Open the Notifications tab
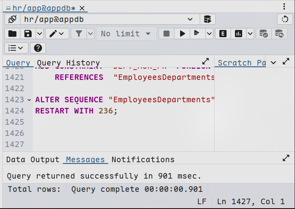Screen dimensions: 295x209 [143, 159]
